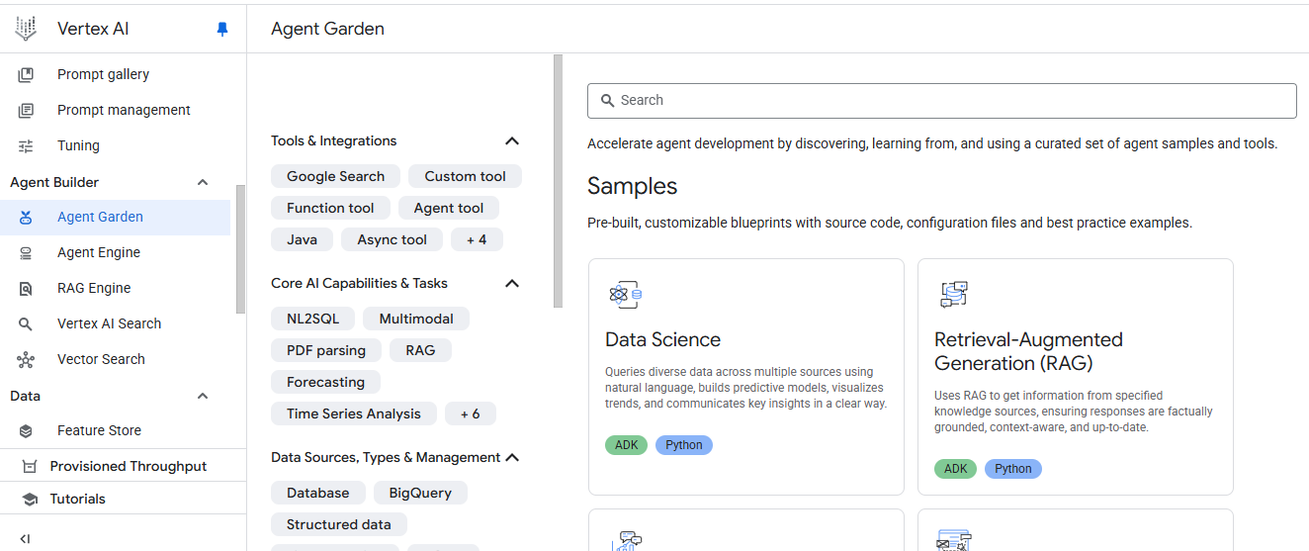1309x551 pixels.
Task: Toggle the Java filter chip
Action: [x=303, y=239]
